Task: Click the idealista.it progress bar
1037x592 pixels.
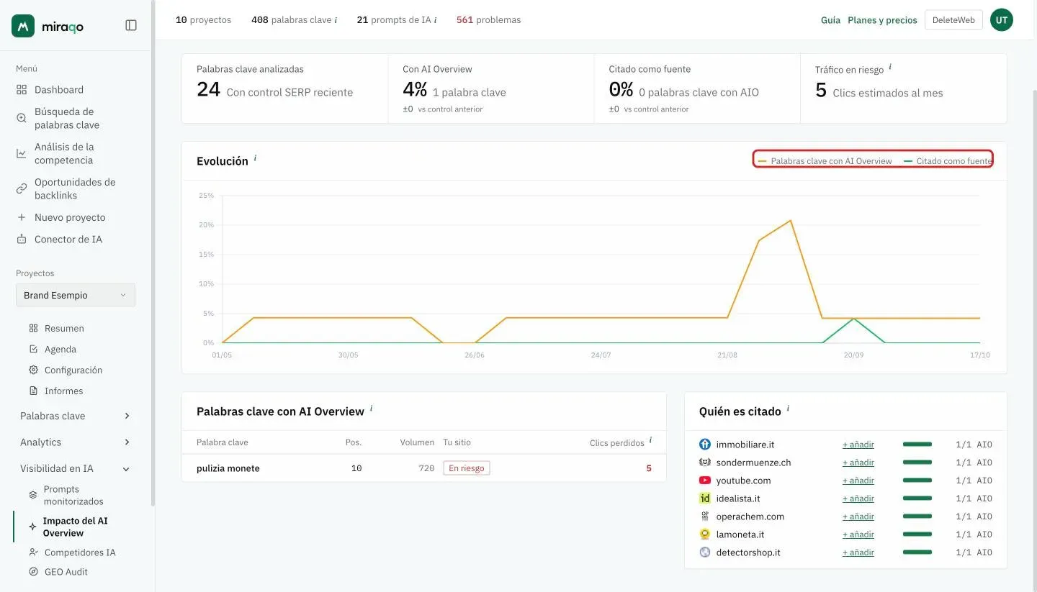Action: click(917, 498)
